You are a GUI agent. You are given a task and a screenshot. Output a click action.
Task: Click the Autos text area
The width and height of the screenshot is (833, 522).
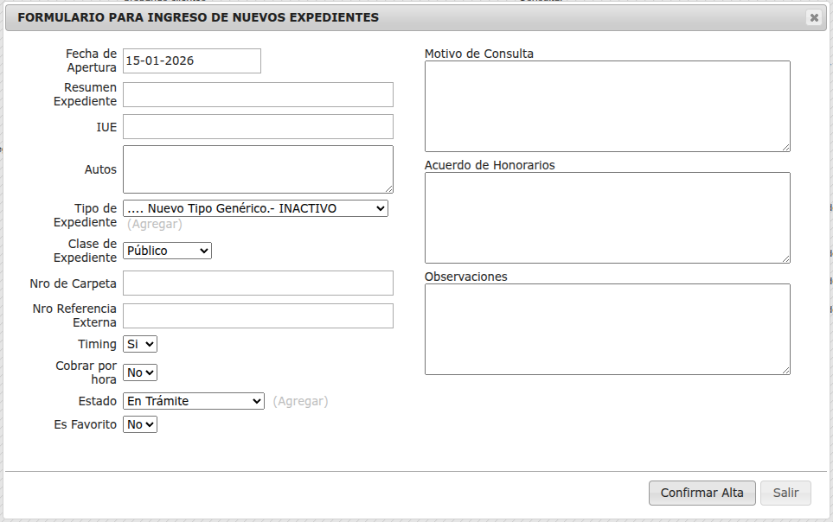click(x=258, y=169)
